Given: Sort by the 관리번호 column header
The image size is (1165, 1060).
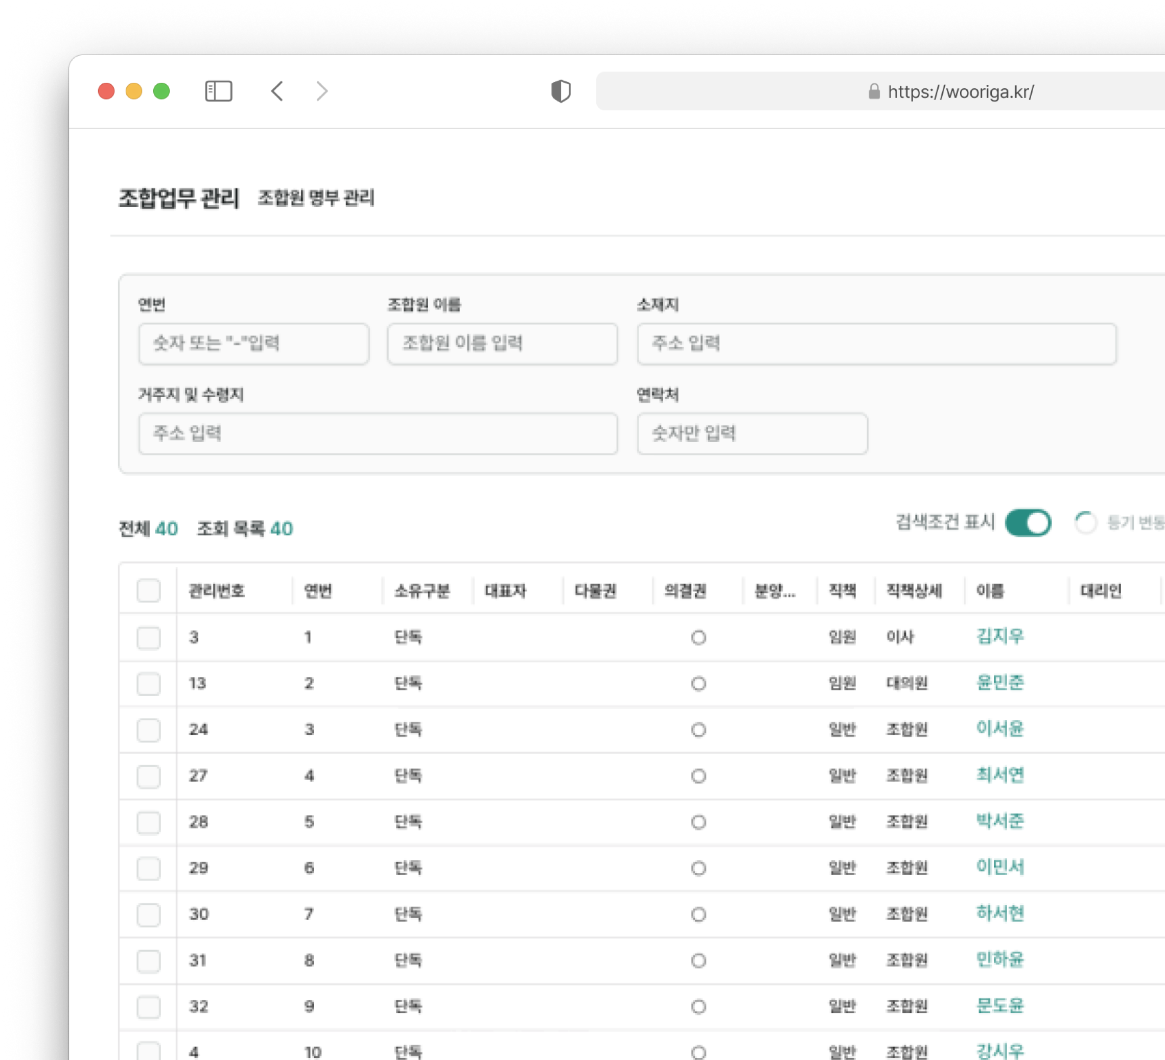Looking at the screenshot, I should click(x=217, y=591).
